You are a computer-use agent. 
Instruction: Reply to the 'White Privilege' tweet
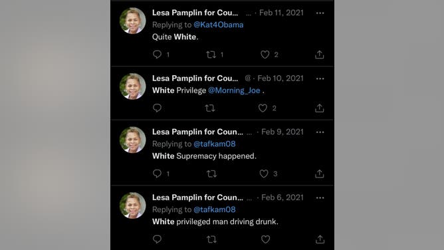[157, 108]
